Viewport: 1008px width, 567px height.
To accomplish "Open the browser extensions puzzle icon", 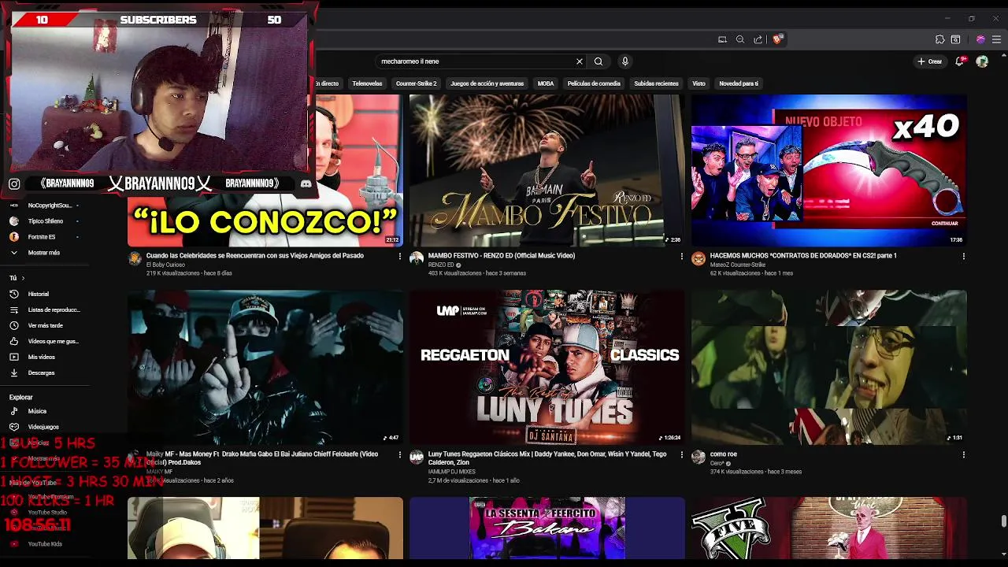I will 939,39.
